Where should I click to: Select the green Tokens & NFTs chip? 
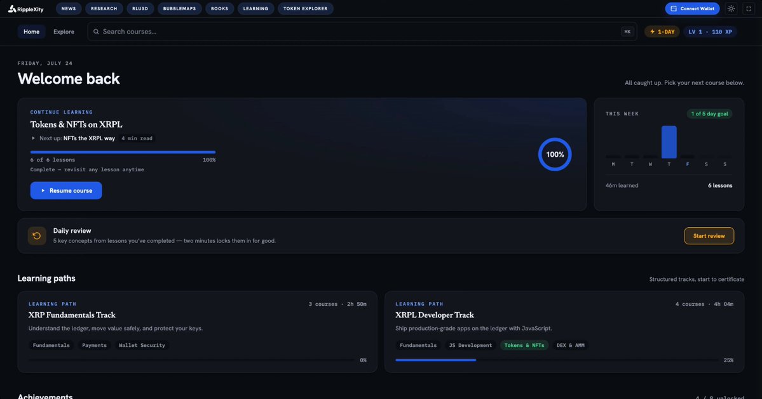pos(524,345)
